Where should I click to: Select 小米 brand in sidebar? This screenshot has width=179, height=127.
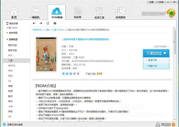pos(10,106)
